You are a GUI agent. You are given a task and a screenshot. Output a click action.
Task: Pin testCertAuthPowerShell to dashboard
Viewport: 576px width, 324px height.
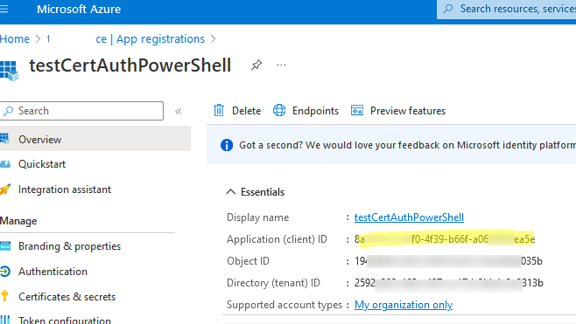pyautogui.click(x=256, y=65)
